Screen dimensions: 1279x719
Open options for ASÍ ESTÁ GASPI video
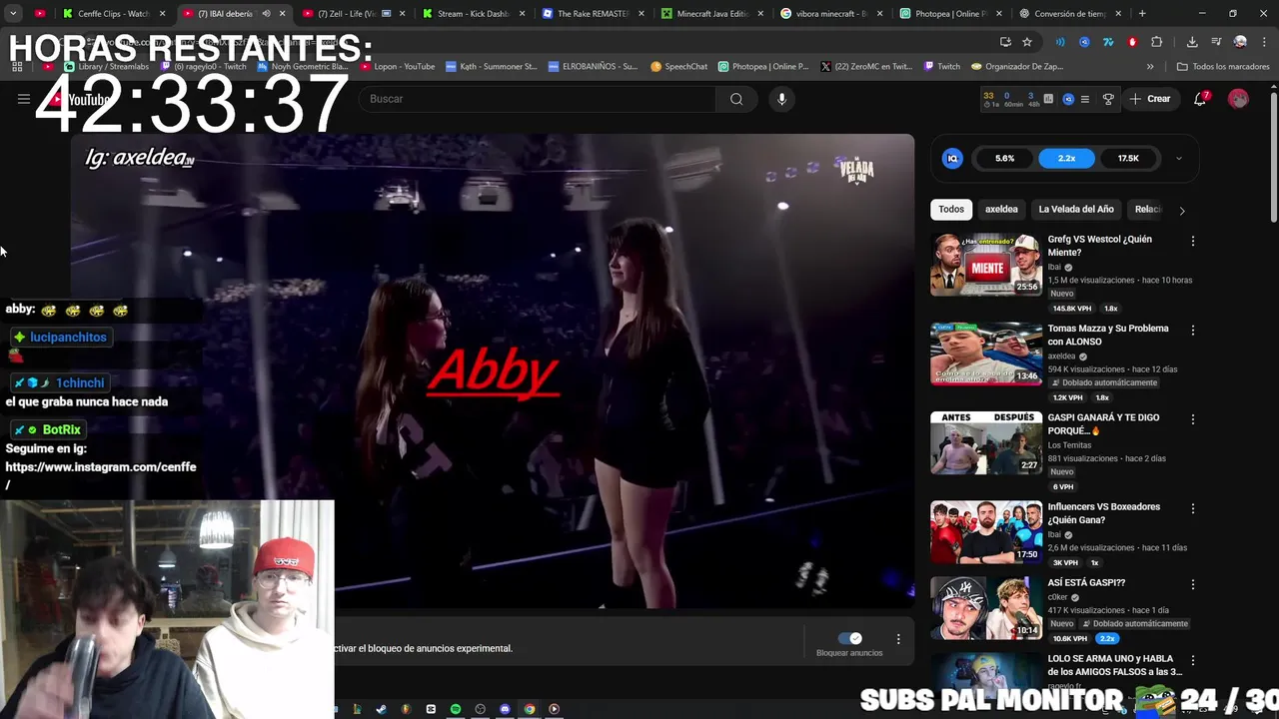click(x=1192, y=584)
